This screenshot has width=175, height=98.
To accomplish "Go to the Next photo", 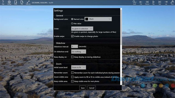I will click(160, 2).
